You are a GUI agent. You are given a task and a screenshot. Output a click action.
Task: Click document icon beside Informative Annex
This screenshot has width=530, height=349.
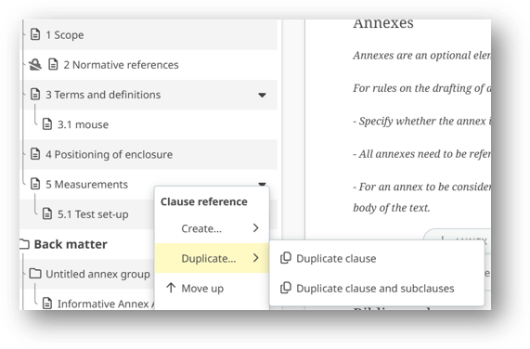click(x=47, y=303)
